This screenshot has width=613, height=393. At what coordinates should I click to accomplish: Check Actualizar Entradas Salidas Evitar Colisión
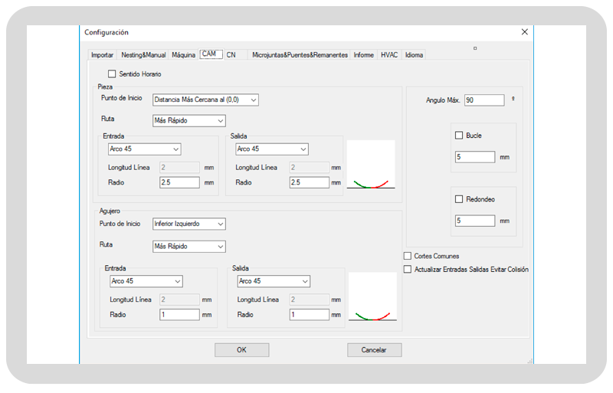point(408,270)
